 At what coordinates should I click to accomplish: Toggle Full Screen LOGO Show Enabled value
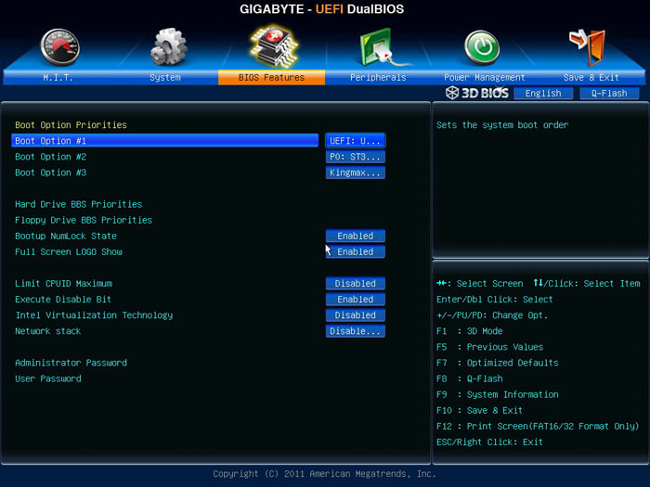356,251
